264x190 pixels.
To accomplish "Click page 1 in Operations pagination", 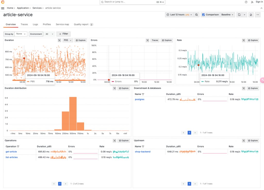I will [60, 184].
